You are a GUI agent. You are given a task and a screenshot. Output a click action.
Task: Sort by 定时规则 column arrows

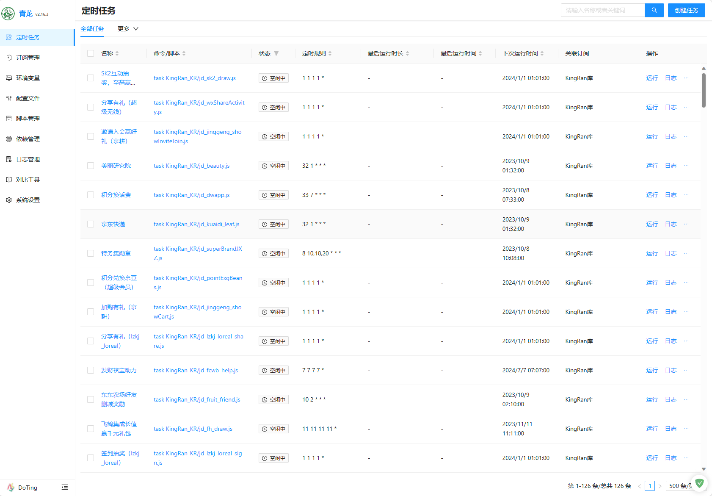(x=330, y=53)
